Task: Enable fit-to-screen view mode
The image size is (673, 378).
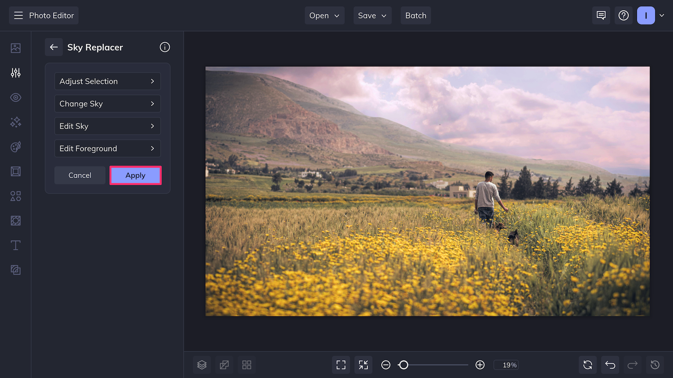Action: coord(341,365)
